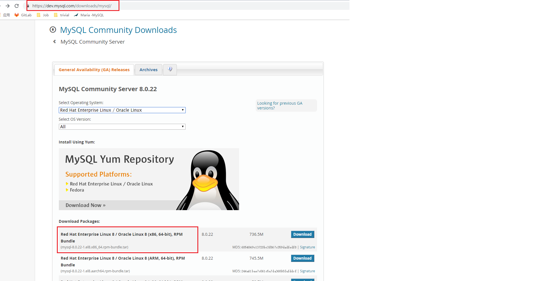The width and height of the screenshot is (539, 281).
Task: Open the Maria -MySQL bookmark
Action: tap(89, 15)
